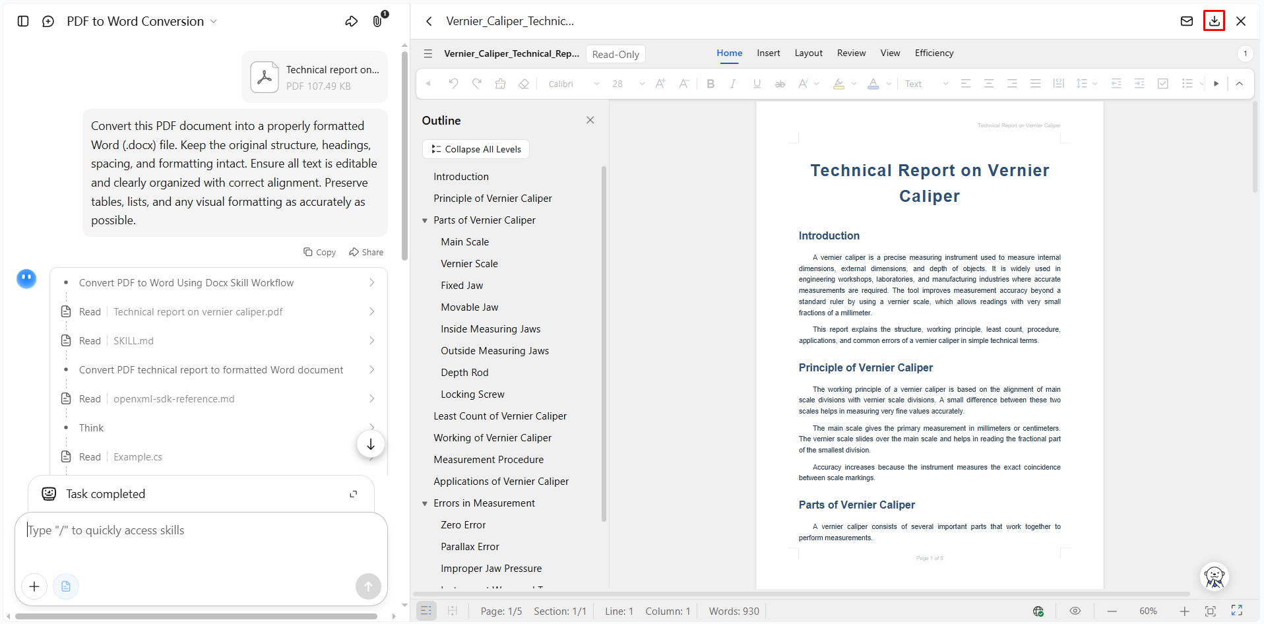
Task: Click the Collapse All Levels button
Action: pos(476,149)
